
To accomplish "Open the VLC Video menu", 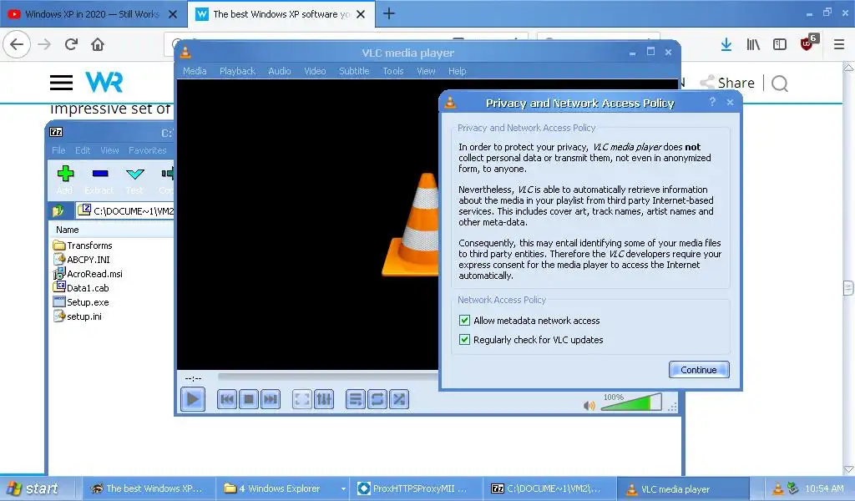I will click(x=315, y=71).
